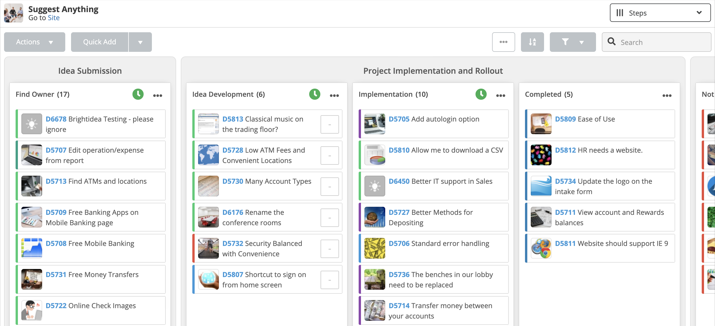Click thumbnail of D6678 Brightidea Testing
This screenshot has height=326, width=715.
coord(32,124)
